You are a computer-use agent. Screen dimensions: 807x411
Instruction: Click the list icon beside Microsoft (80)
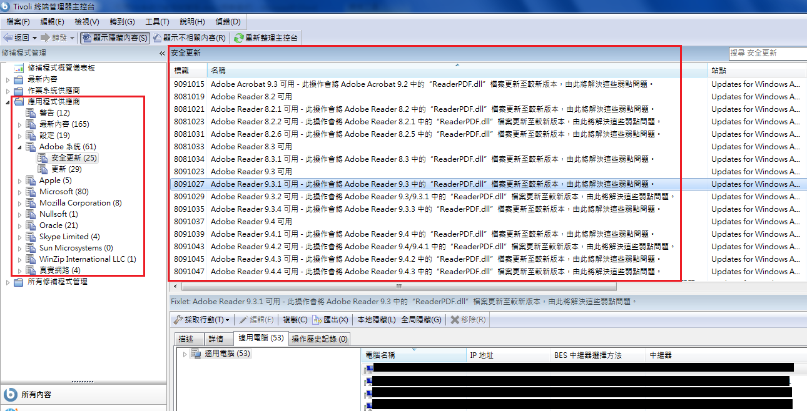(31, 192)
